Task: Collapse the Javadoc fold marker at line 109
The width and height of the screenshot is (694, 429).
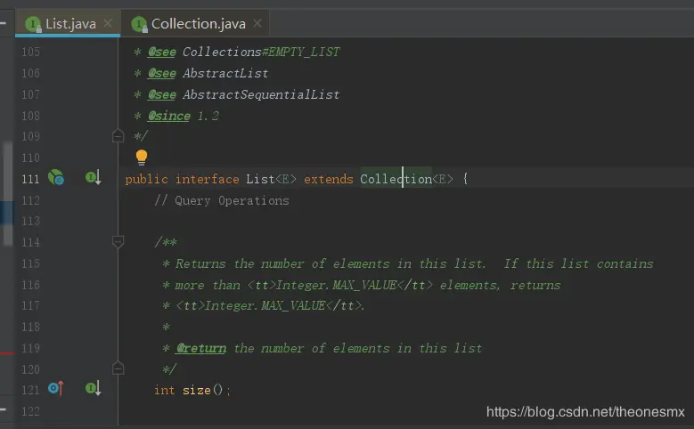Action: 118,136
